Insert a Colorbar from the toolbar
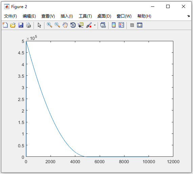 [114, 25]
